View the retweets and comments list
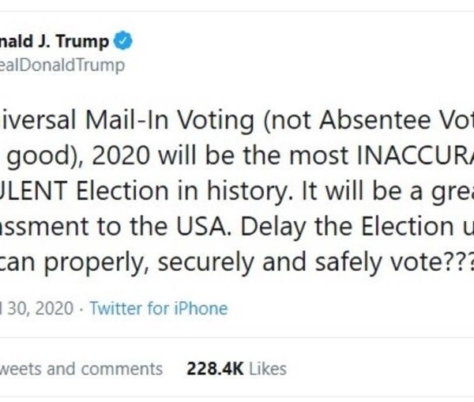The image size is (474, 402). point(81,368)
